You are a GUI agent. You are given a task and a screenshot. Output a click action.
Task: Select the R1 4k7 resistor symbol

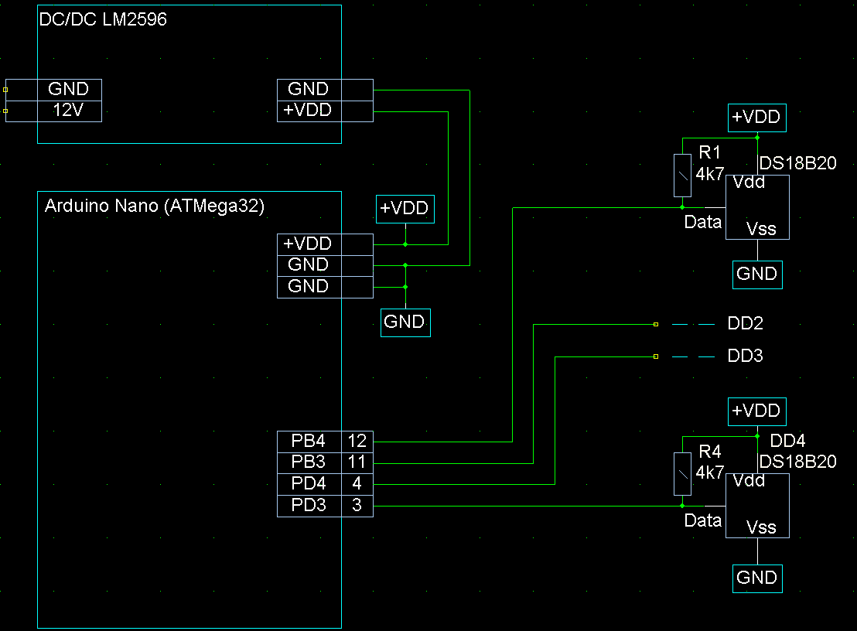(682, 176)
